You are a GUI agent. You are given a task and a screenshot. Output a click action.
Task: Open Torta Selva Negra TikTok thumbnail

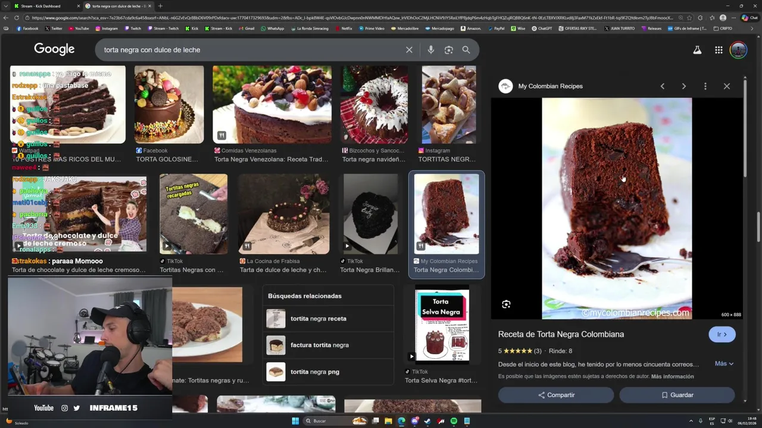click(442, 326)
